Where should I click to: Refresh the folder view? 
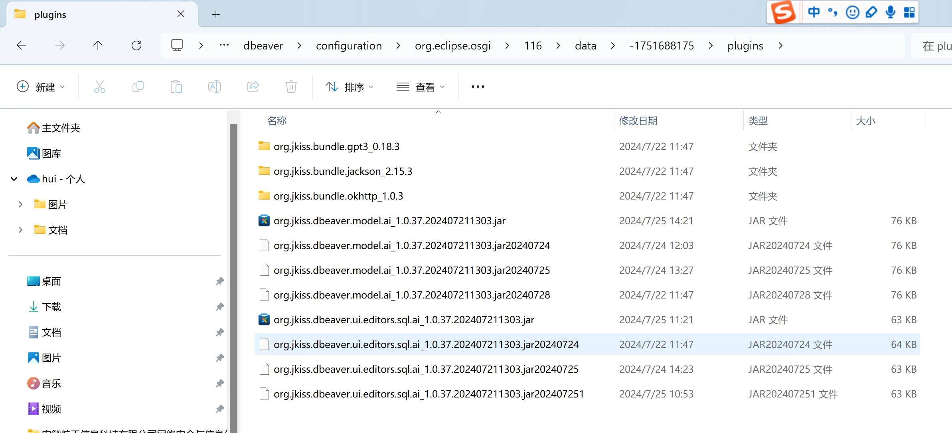click(x=137, y=45)
